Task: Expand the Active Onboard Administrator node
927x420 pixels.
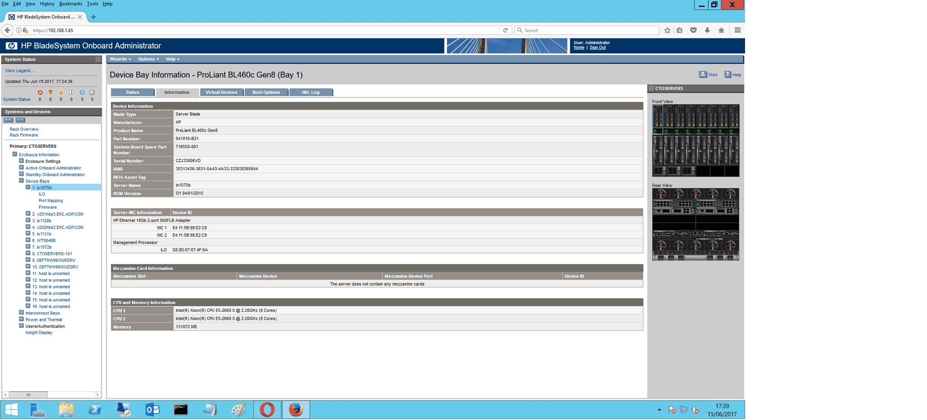Action: point(21,167)
